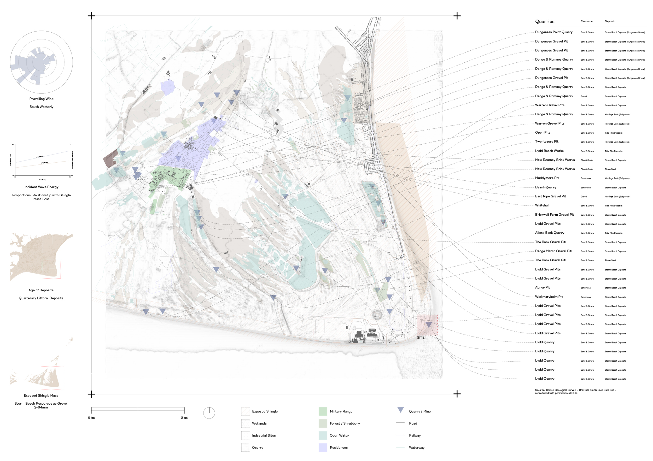Click the Deposit column header
Screen dimensions: 653x461
609,21
